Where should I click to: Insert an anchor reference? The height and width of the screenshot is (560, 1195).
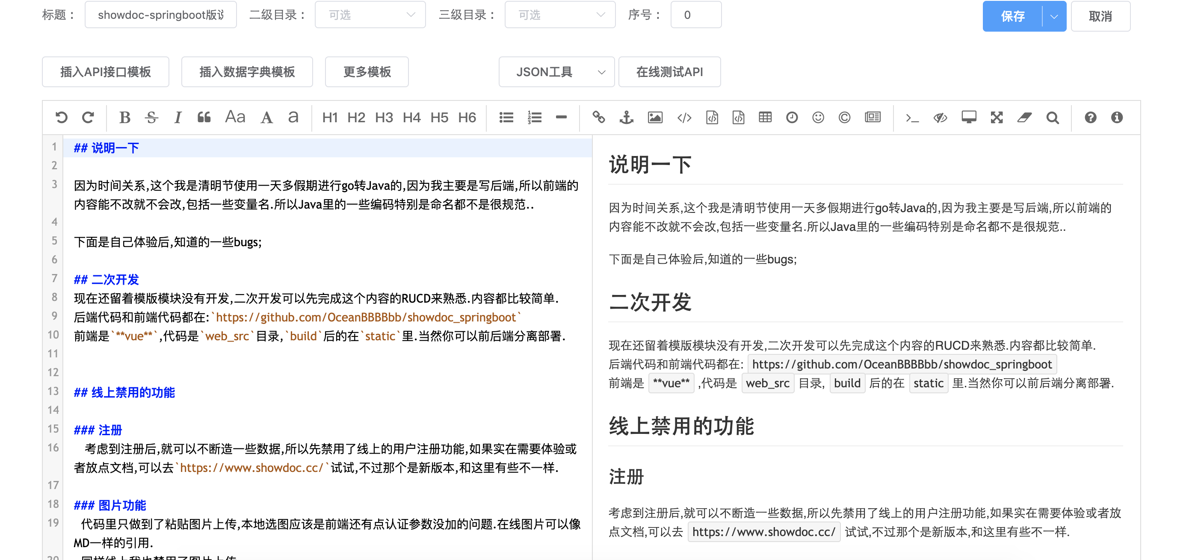626,117
